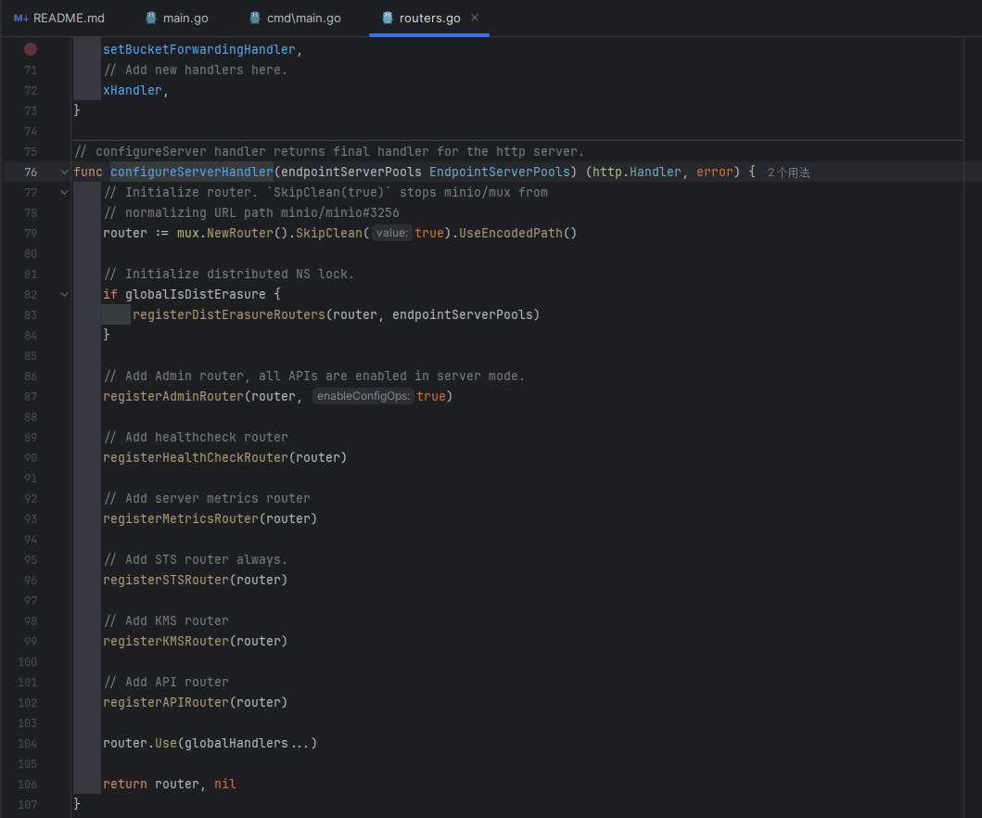This screenshot has width=982, height=818.
Task: Click mux.NewRouter() on line 79
Action: coord(233,233)
